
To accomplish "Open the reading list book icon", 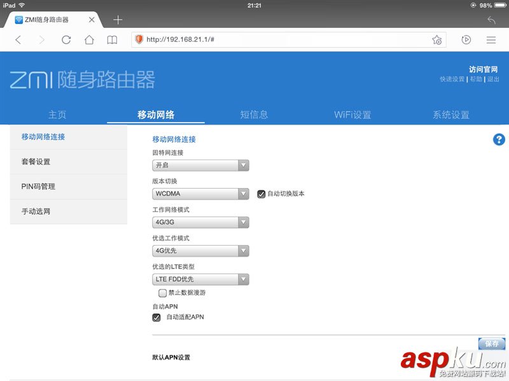I will [x=112, y=39].
